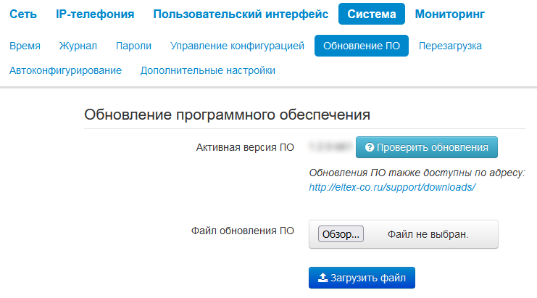The height and width of the screenshot is (298, 537).
Task: Select the Система main tab
Action: [371, 14]
